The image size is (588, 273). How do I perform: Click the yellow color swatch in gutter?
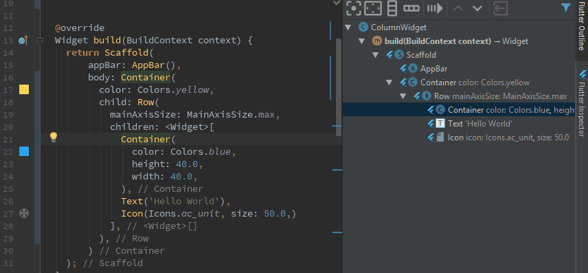(24, 89)
